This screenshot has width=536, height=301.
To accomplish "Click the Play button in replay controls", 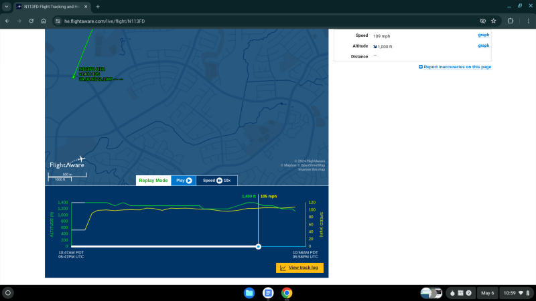I will point(184,181).
